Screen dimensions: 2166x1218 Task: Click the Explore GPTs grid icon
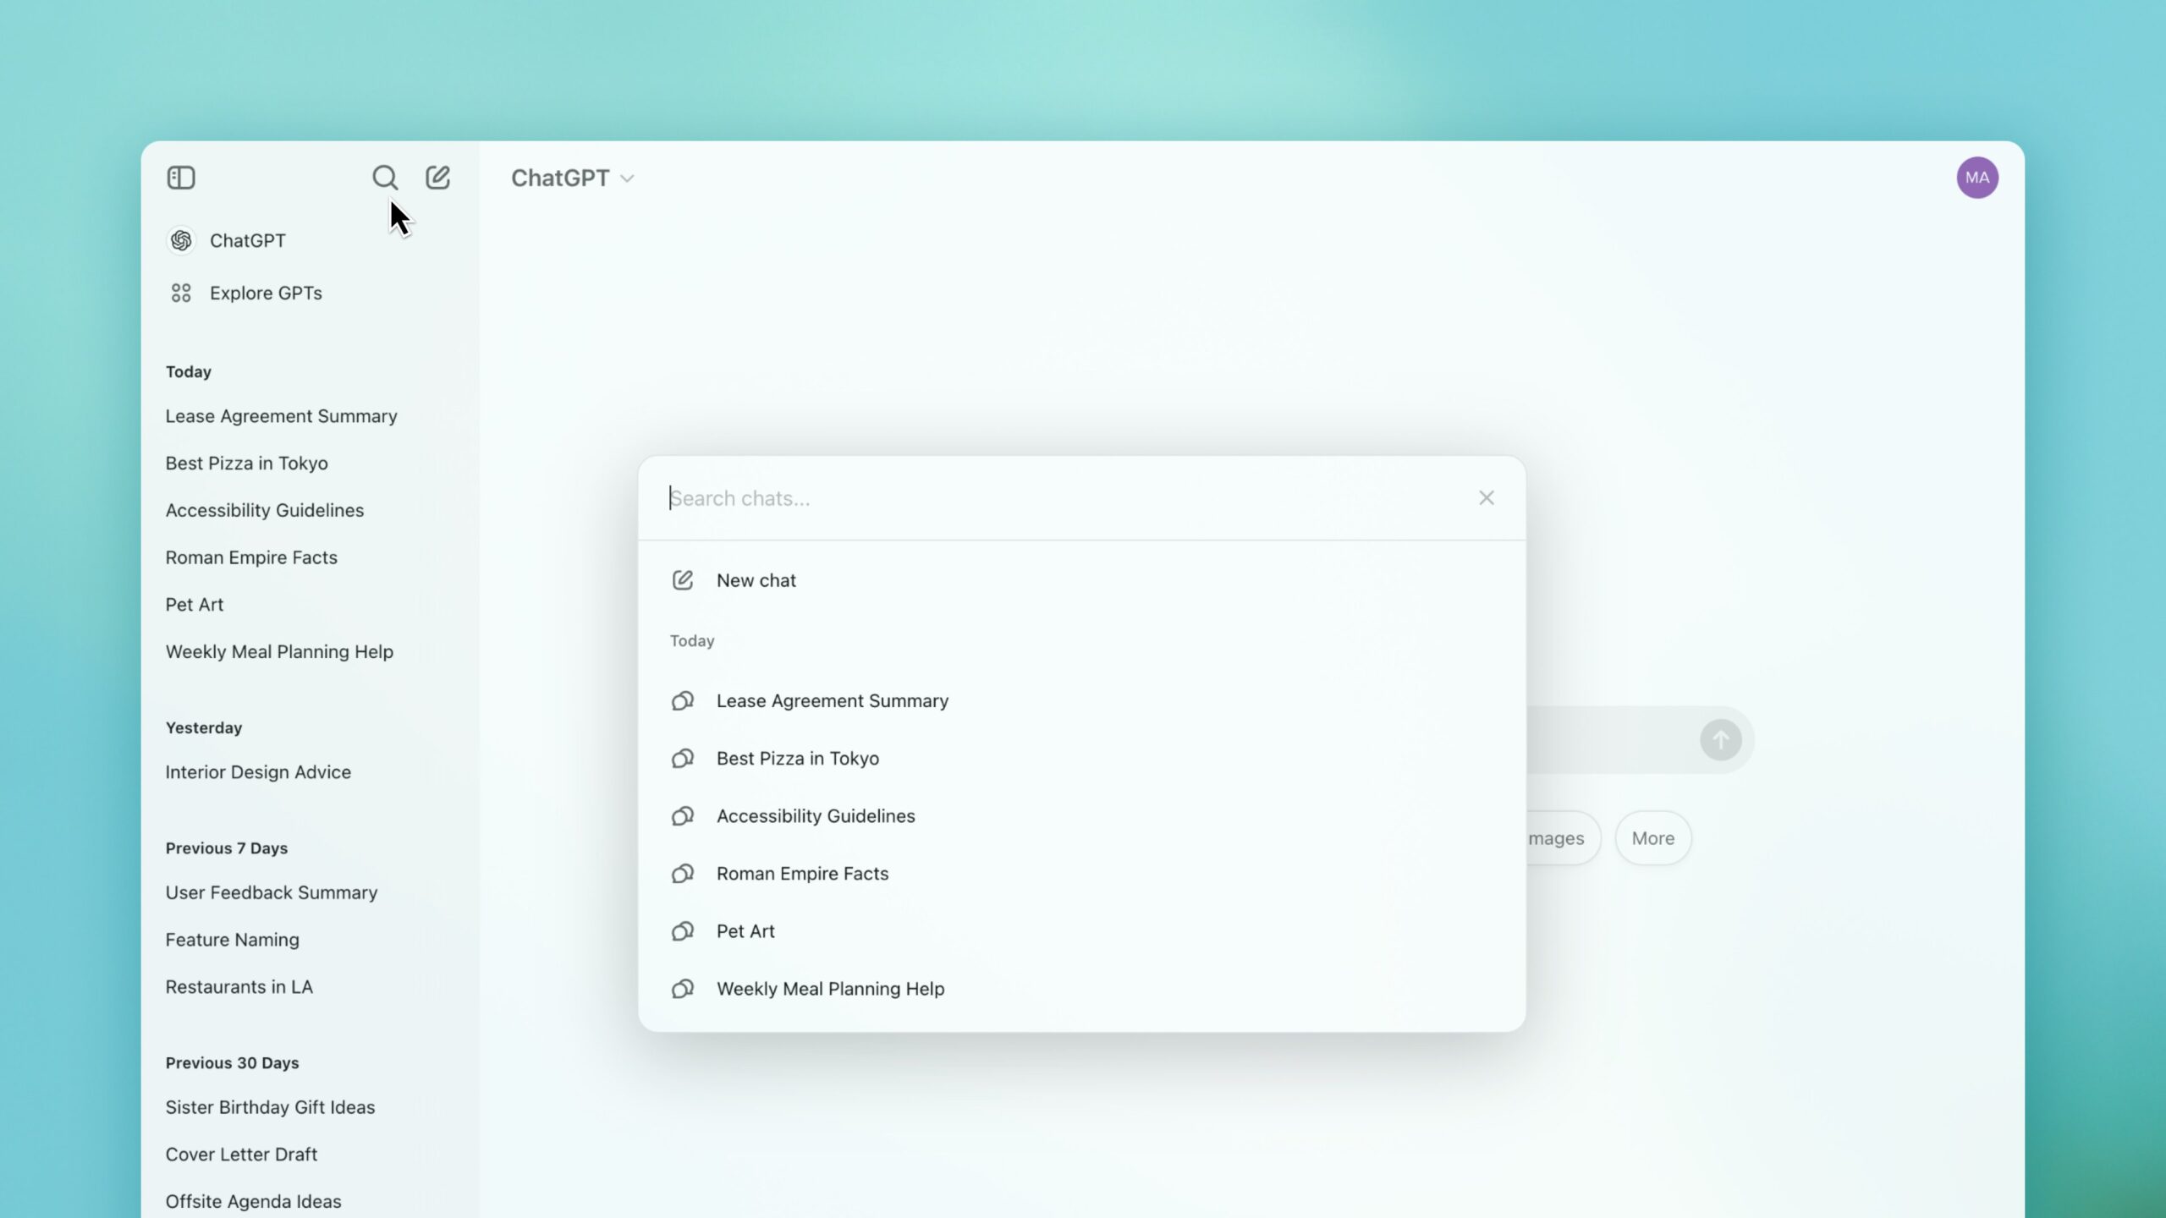(x=180, y=292)
